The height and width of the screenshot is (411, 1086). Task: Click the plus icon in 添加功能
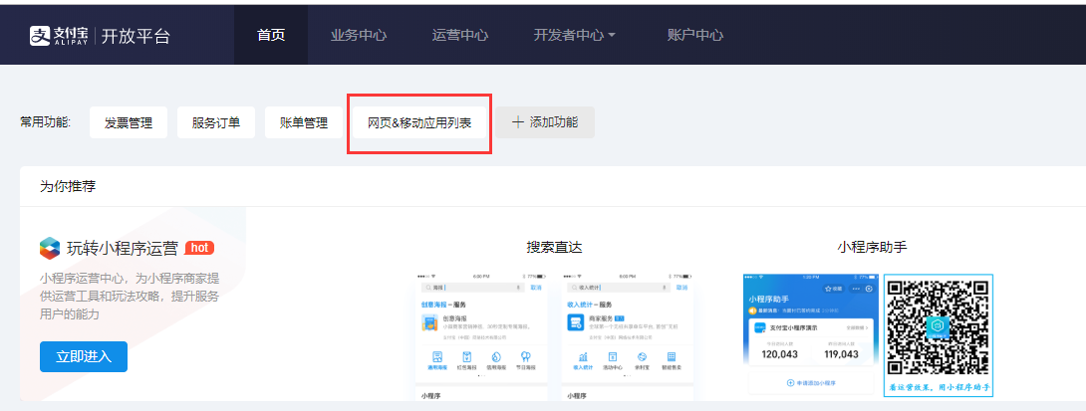(517, 122)
